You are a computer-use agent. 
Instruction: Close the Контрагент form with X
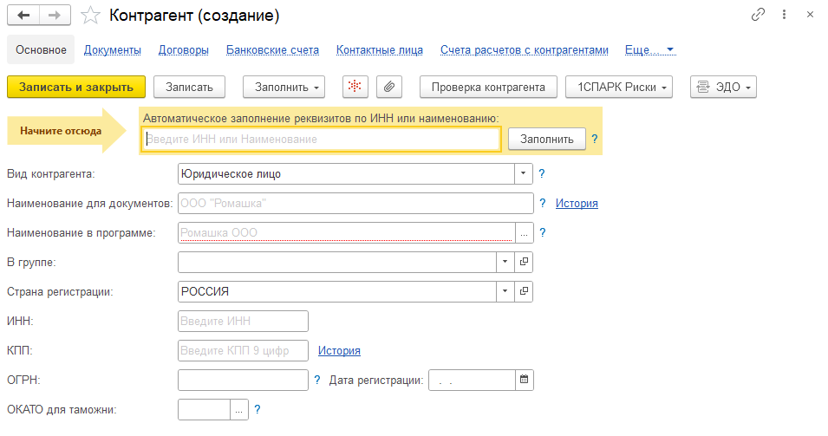pos(810,15)
